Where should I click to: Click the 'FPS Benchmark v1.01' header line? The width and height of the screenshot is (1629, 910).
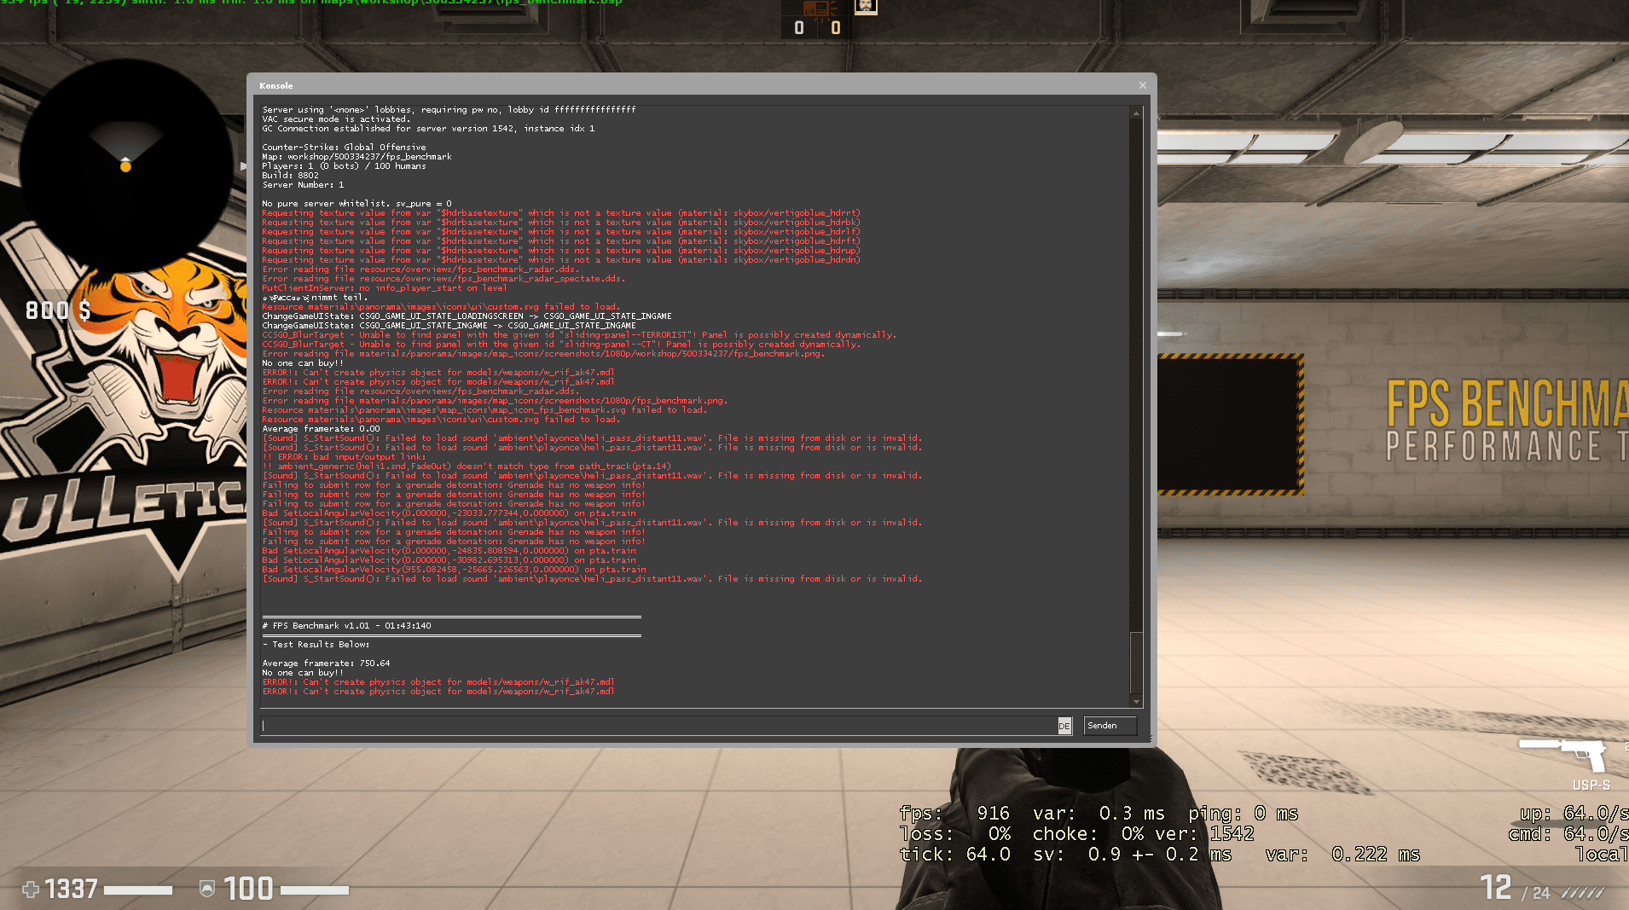pyautogui.click(x=346, y=626)
